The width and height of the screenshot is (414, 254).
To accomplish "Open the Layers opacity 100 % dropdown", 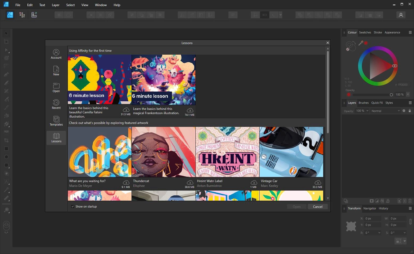I will tap(362, 111).
